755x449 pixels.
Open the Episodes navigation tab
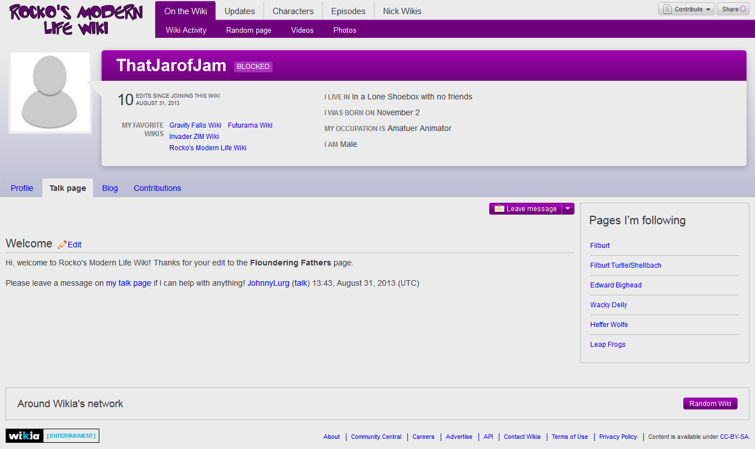tap(348, 11)
